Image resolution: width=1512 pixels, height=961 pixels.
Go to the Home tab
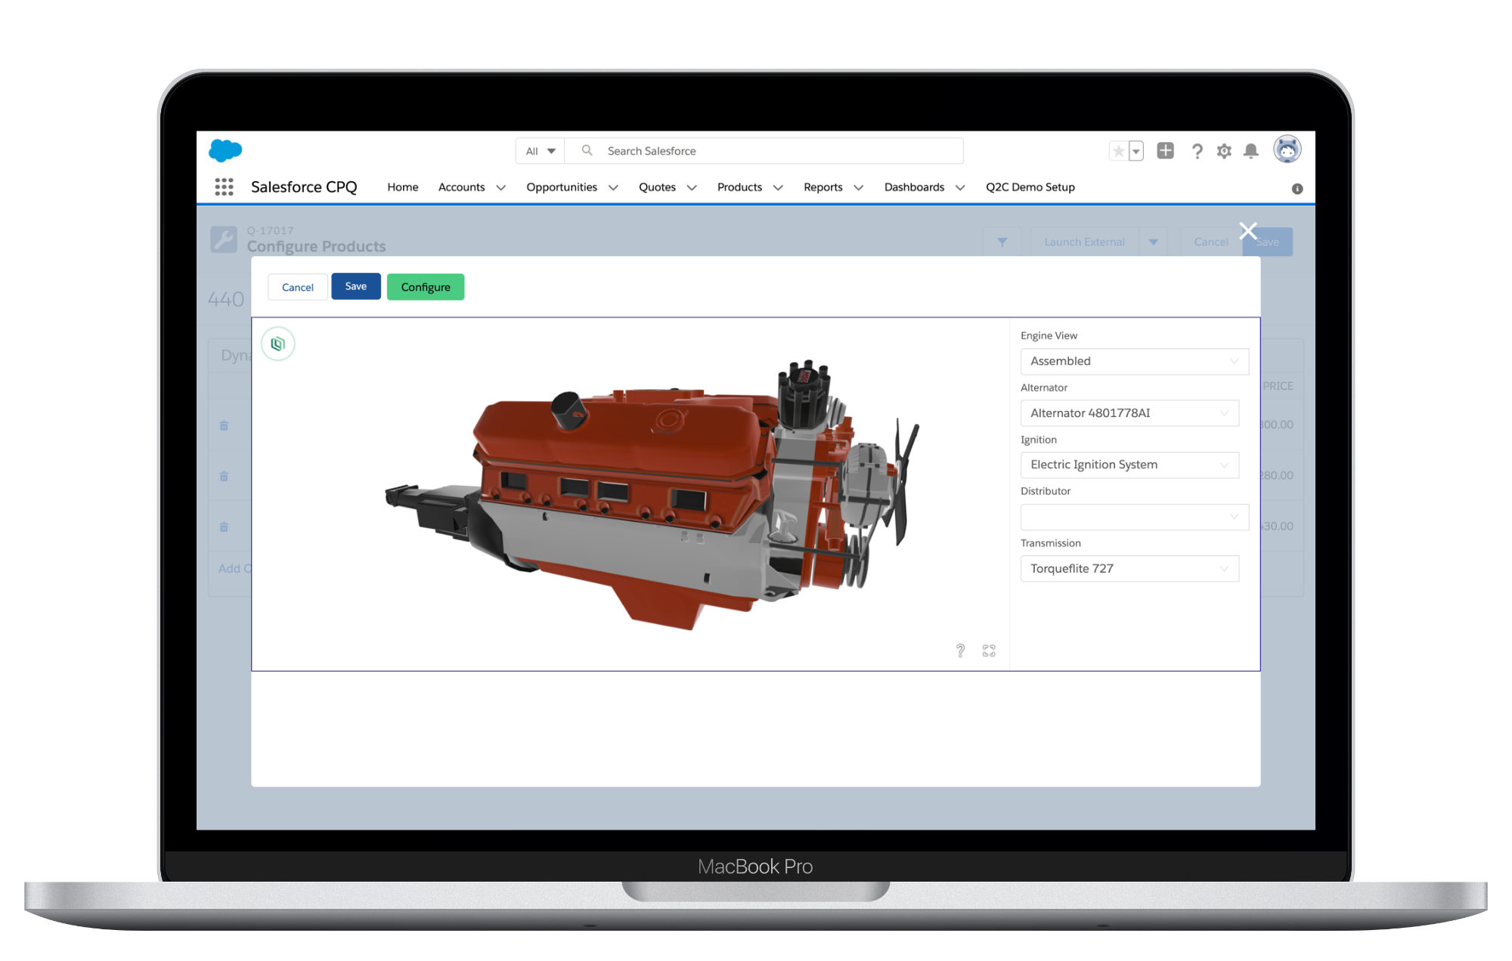(x=402, y=187)
